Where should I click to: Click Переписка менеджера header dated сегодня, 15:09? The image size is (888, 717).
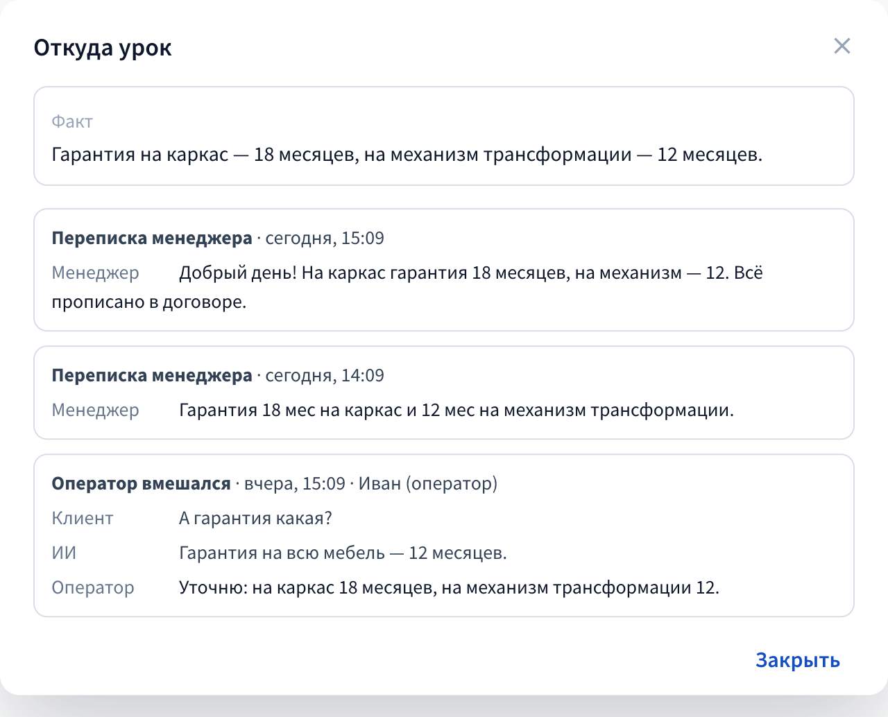(218, 239)
